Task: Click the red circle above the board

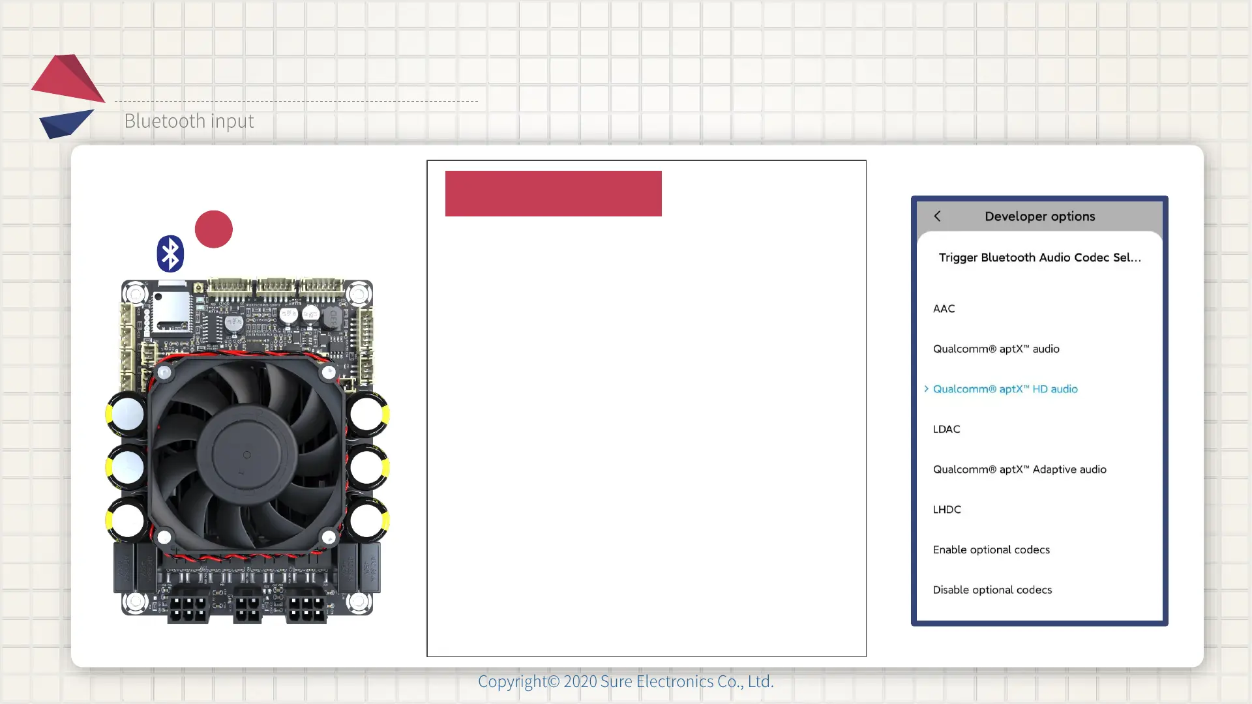Action: coord(214,229)
